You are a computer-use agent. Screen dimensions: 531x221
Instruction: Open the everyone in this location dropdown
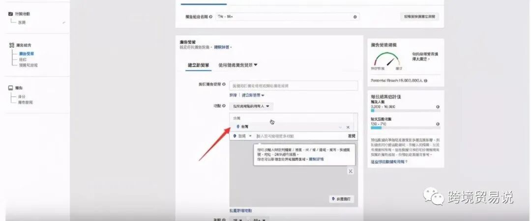coord(251,106)
